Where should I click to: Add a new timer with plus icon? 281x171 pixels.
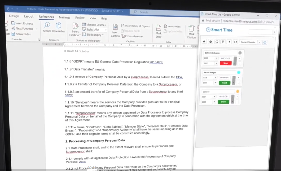tap(204, 42)
